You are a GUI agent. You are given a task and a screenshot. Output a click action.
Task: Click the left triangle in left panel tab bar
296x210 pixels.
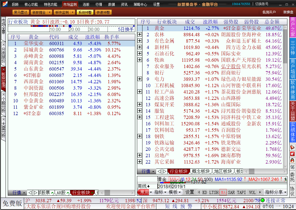tap(30, 193)
